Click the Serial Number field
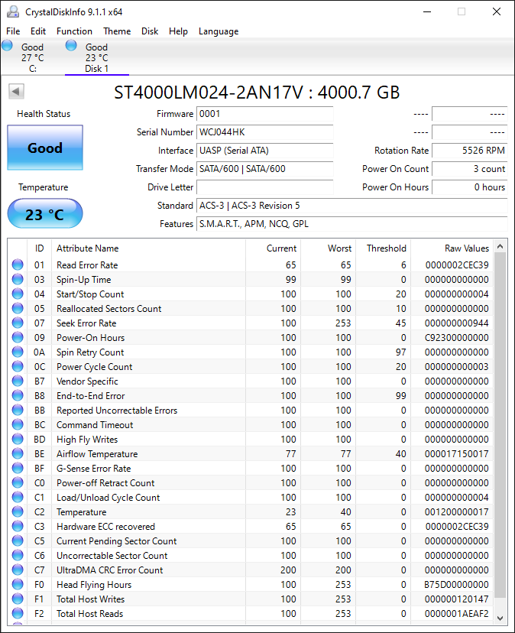515x633 pixels. click(265, 132)
